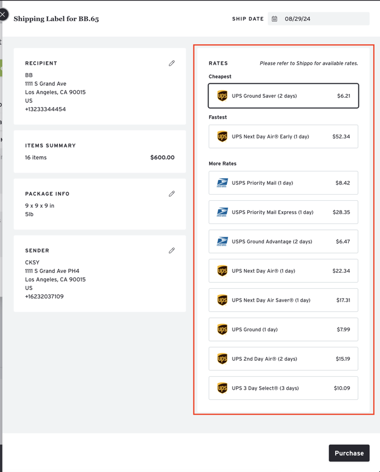Image resolution: width=380 pixels, height=472 pixels.
Task: Open the Sender edit pencil icon
Action: coord(172,251)
